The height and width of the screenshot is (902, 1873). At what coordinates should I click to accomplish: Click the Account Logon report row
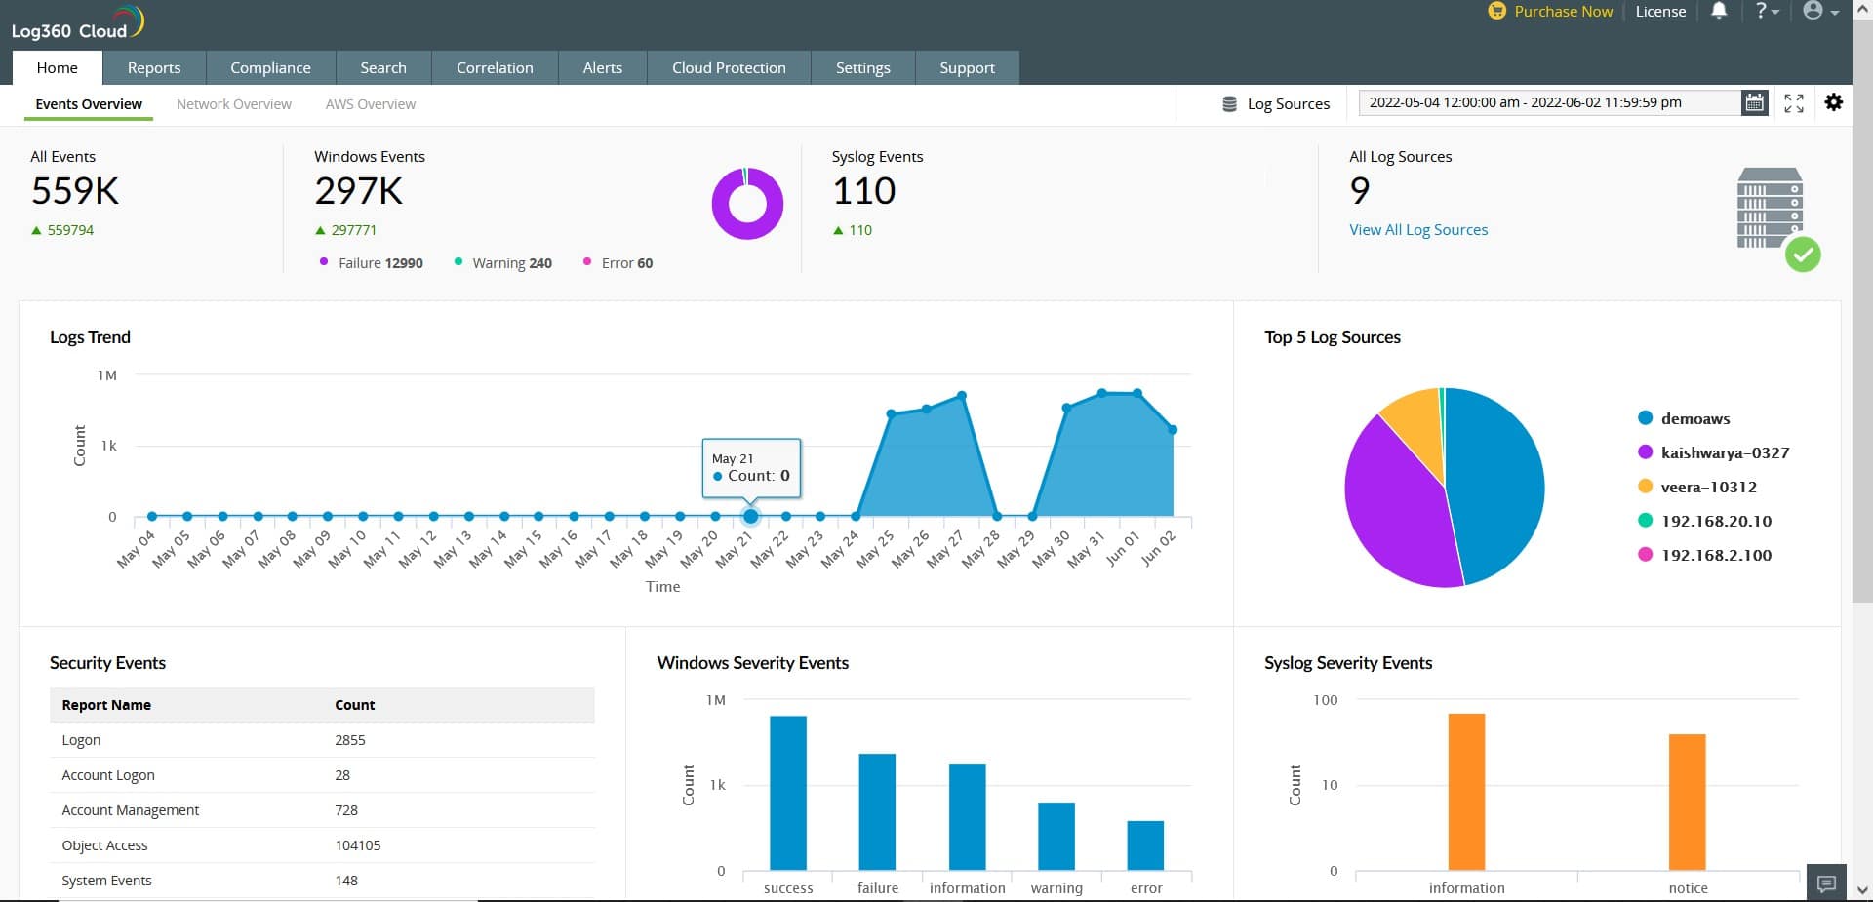coord(322,775)
